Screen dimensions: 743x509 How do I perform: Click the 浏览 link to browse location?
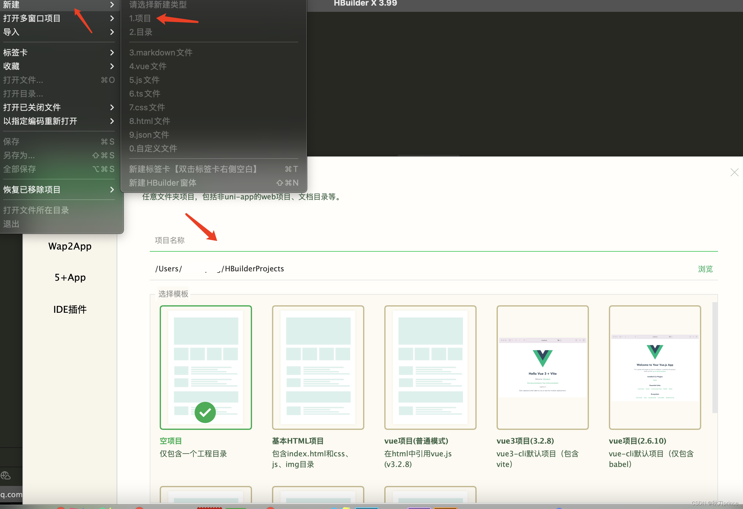point(705,269)
